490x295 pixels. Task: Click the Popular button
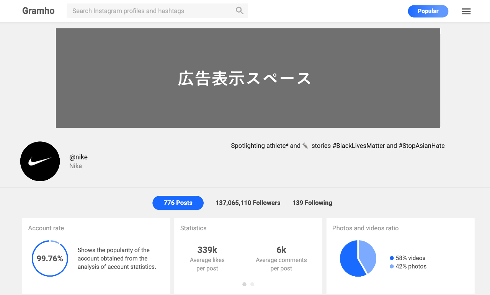(x=428, y=11)
